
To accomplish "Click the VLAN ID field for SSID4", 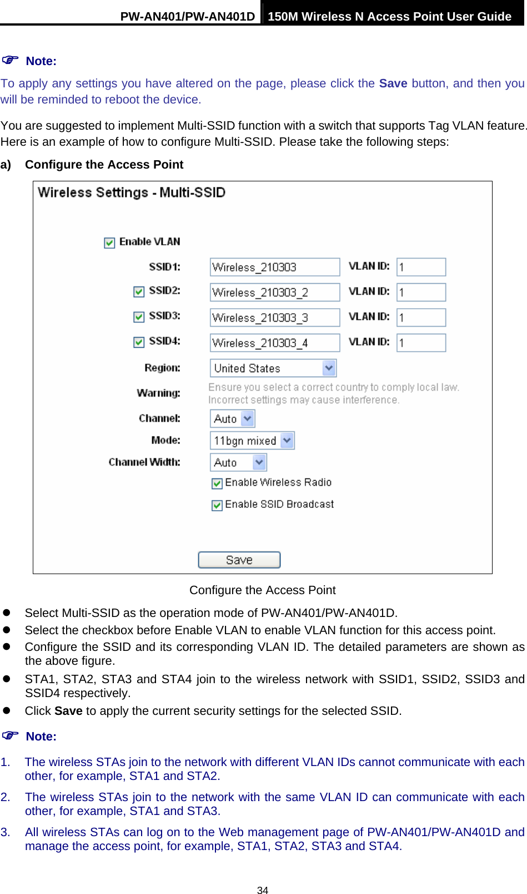I will tap(421, 343).
